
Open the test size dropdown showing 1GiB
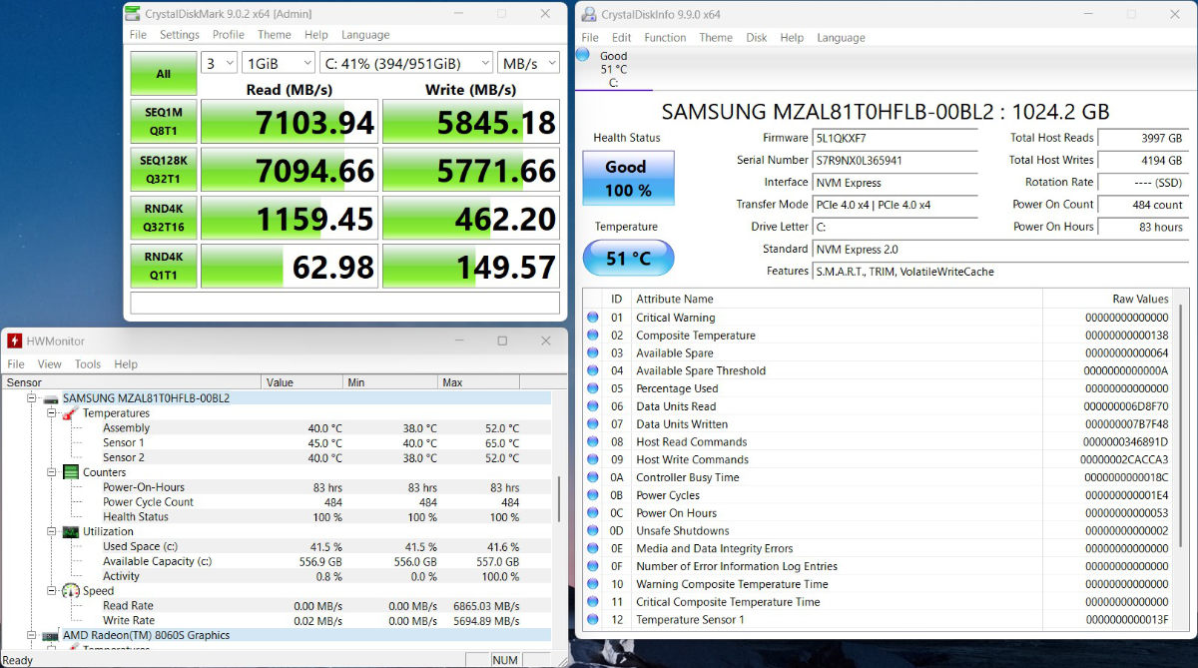(279, 63)
